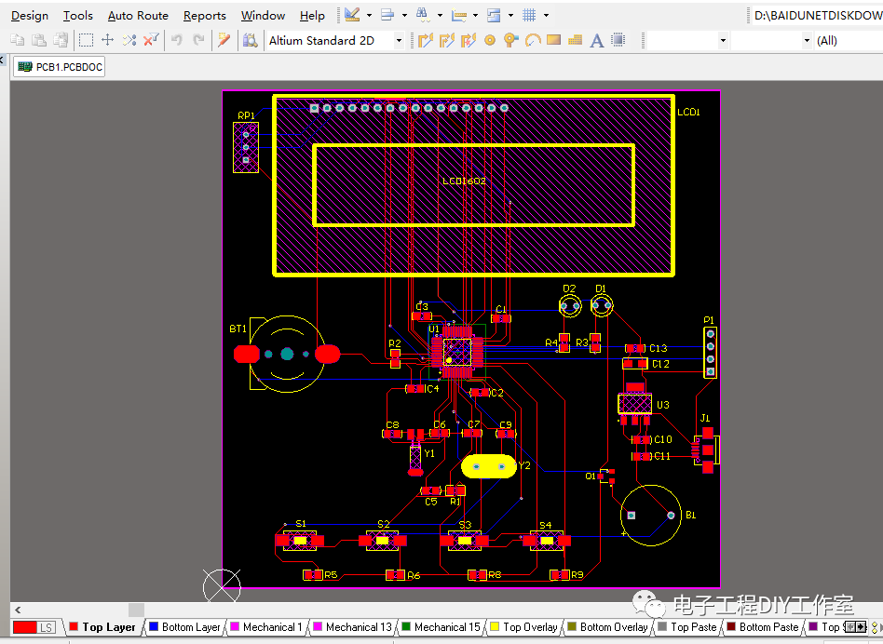Select the Place Polygon Pour tool

(x=575, y=40)
